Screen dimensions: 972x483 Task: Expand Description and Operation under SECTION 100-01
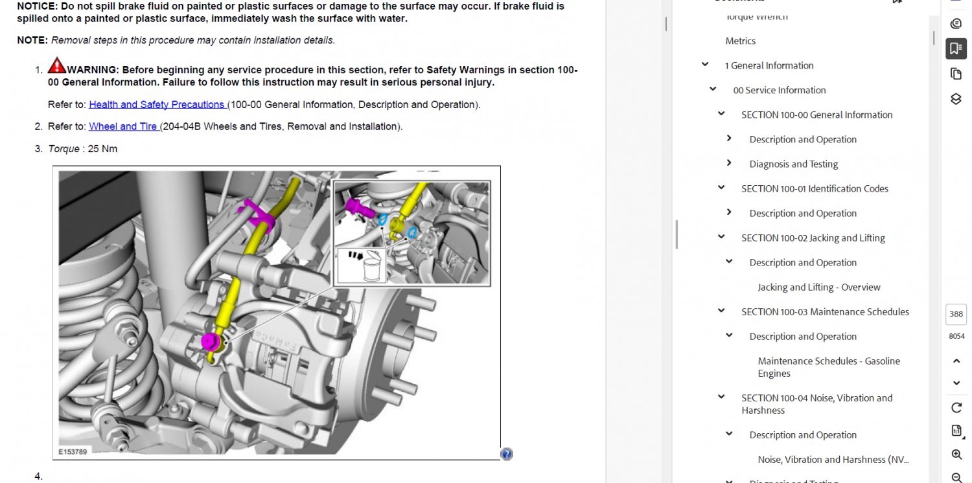pyautogui.click(x=729, y=212)
